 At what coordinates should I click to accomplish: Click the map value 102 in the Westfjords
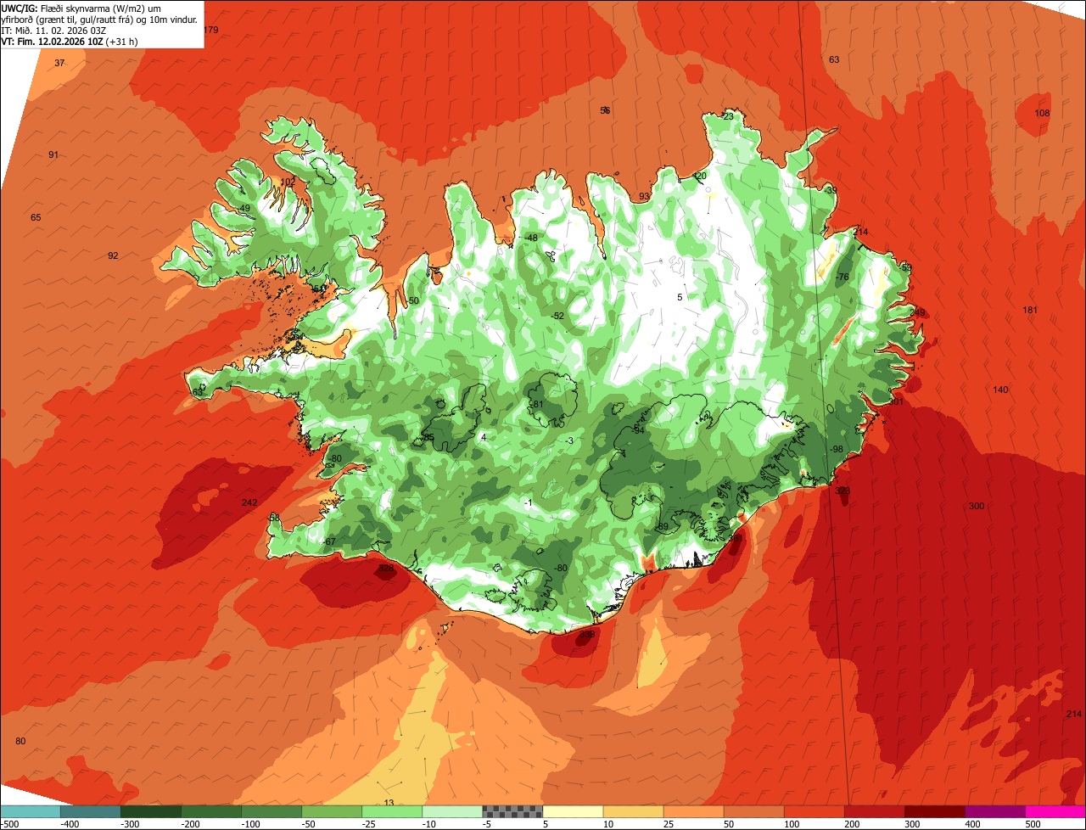coord(288,182)
